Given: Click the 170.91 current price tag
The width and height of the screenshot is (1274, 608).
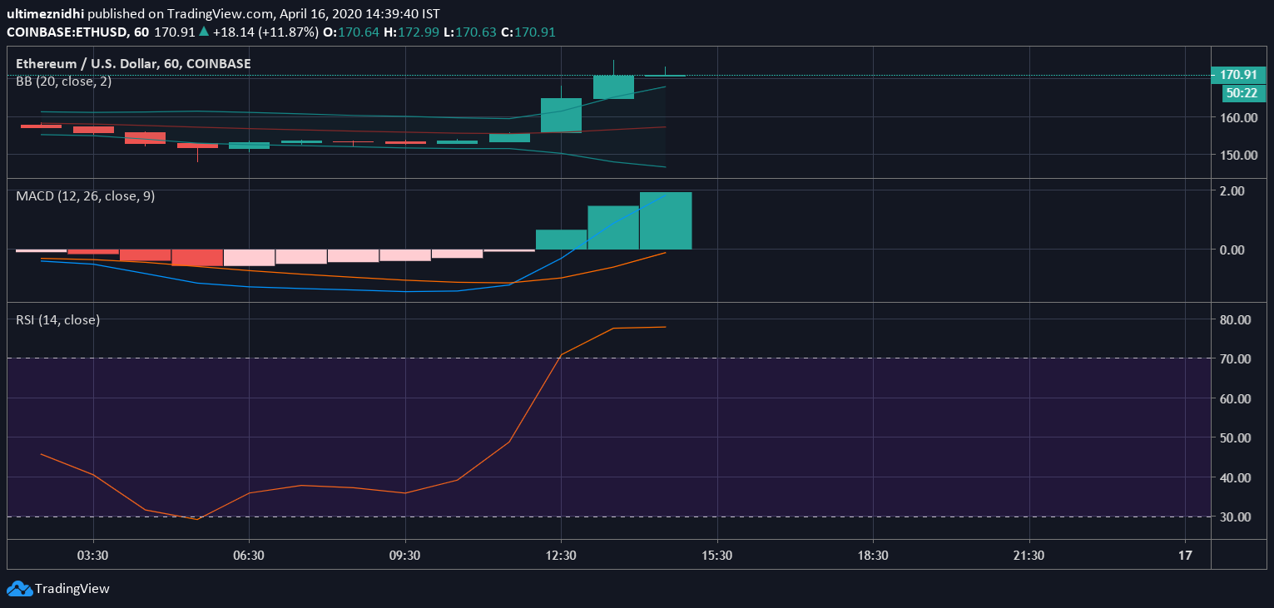Looking at the screenshot, I should pos(1238,75).
